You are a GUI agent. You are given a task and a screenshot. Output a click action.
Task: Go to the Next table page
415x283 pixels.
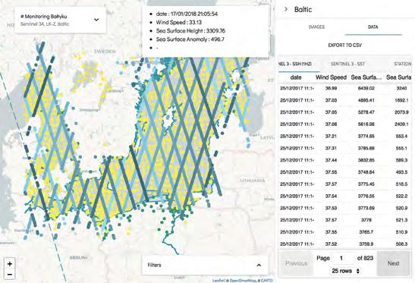click(x=393, y=263)
